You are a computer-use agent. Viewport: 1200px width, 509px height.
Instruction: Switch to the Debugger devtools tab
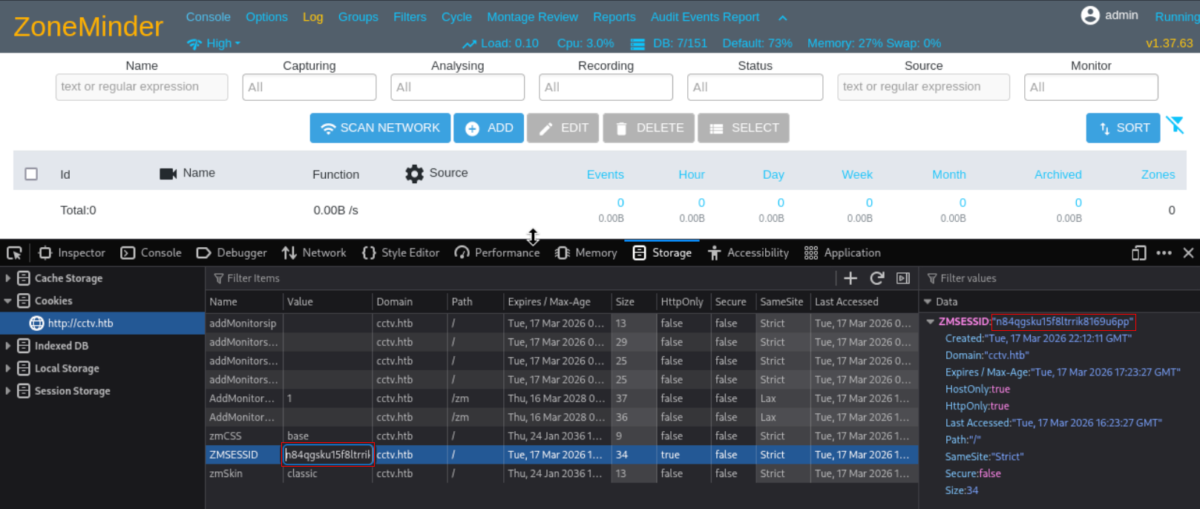click(x=232, y=253)
